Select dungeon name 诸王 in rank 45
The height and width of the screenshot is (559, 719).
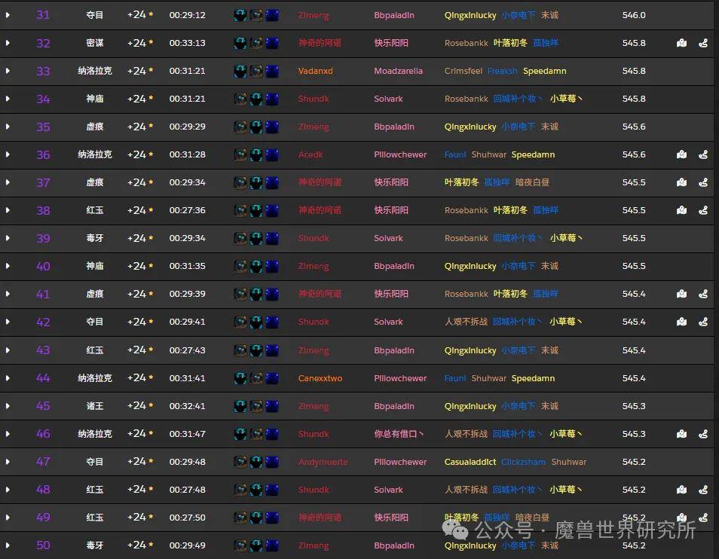95,406
